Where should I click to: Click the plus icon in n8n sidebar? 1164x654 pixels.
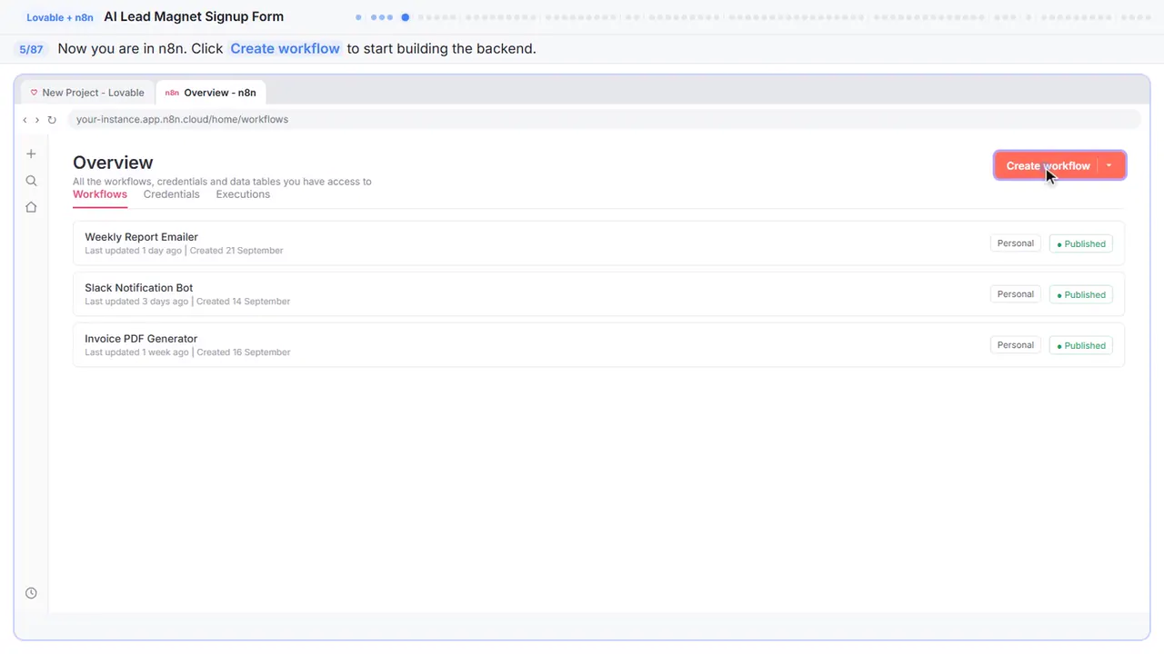click(x=31, y=154)
